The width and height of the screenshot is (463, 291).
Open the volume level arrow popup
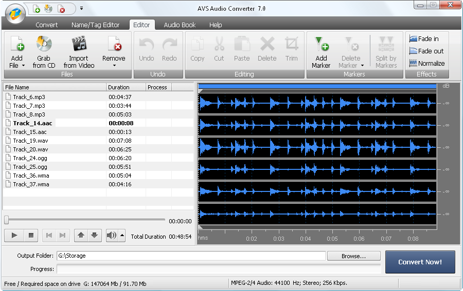(x=122, y=236)
